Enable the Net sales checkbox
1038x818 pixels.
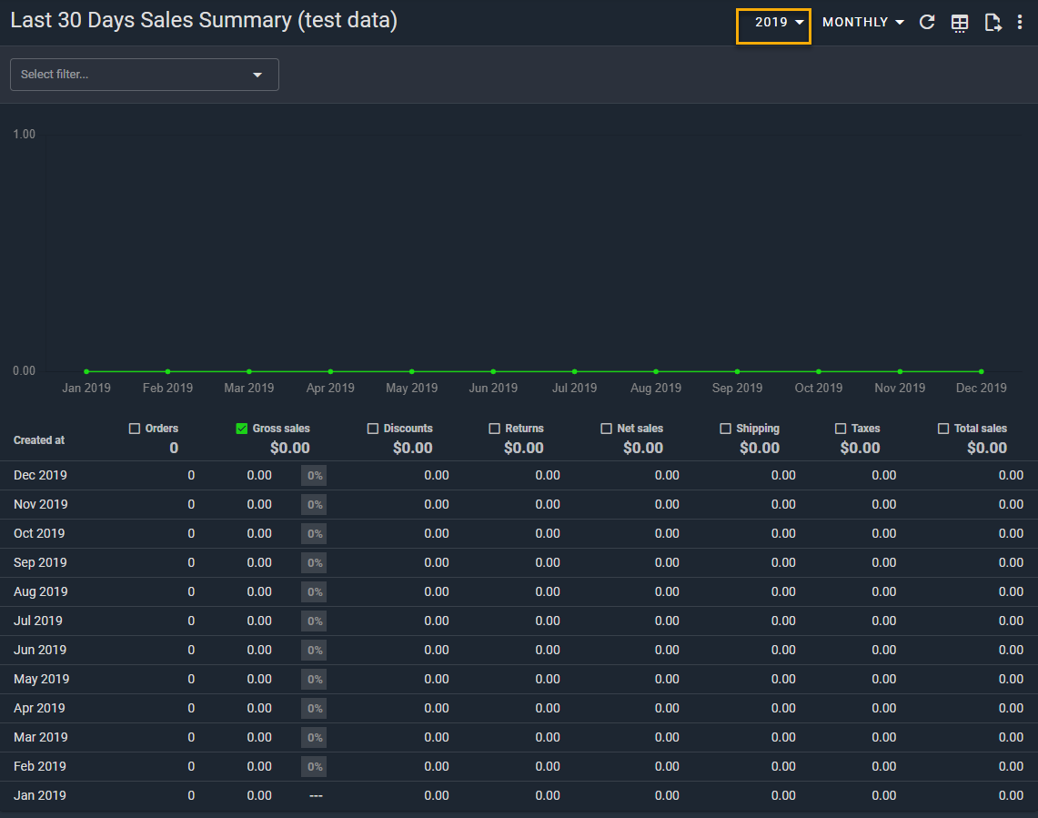click(x=607, y=429)
